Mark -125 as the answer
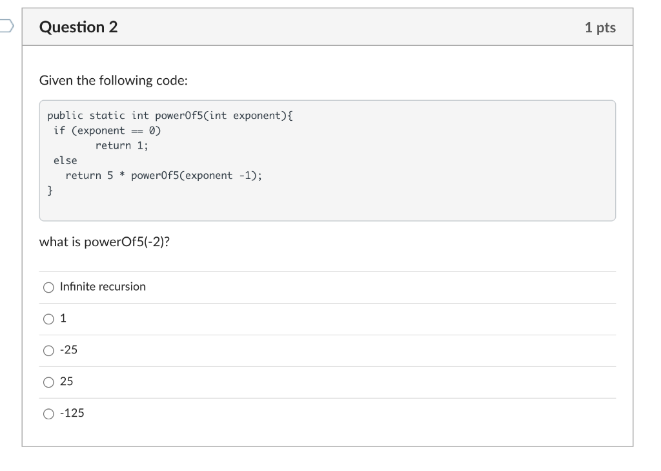This screenshot has width=661, height=471. (x=48, y=414)
